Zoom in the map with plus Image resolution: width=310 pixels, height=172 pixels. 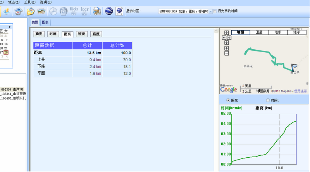(227, 48)
